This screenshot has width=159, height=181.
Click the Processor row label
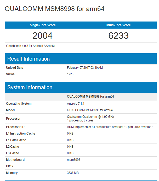coord(13,118)
